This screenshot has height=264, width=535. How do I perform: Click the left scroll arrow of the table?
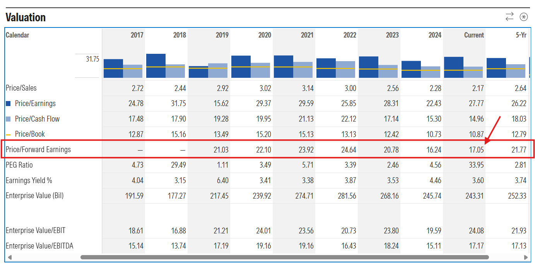[10, 257]
